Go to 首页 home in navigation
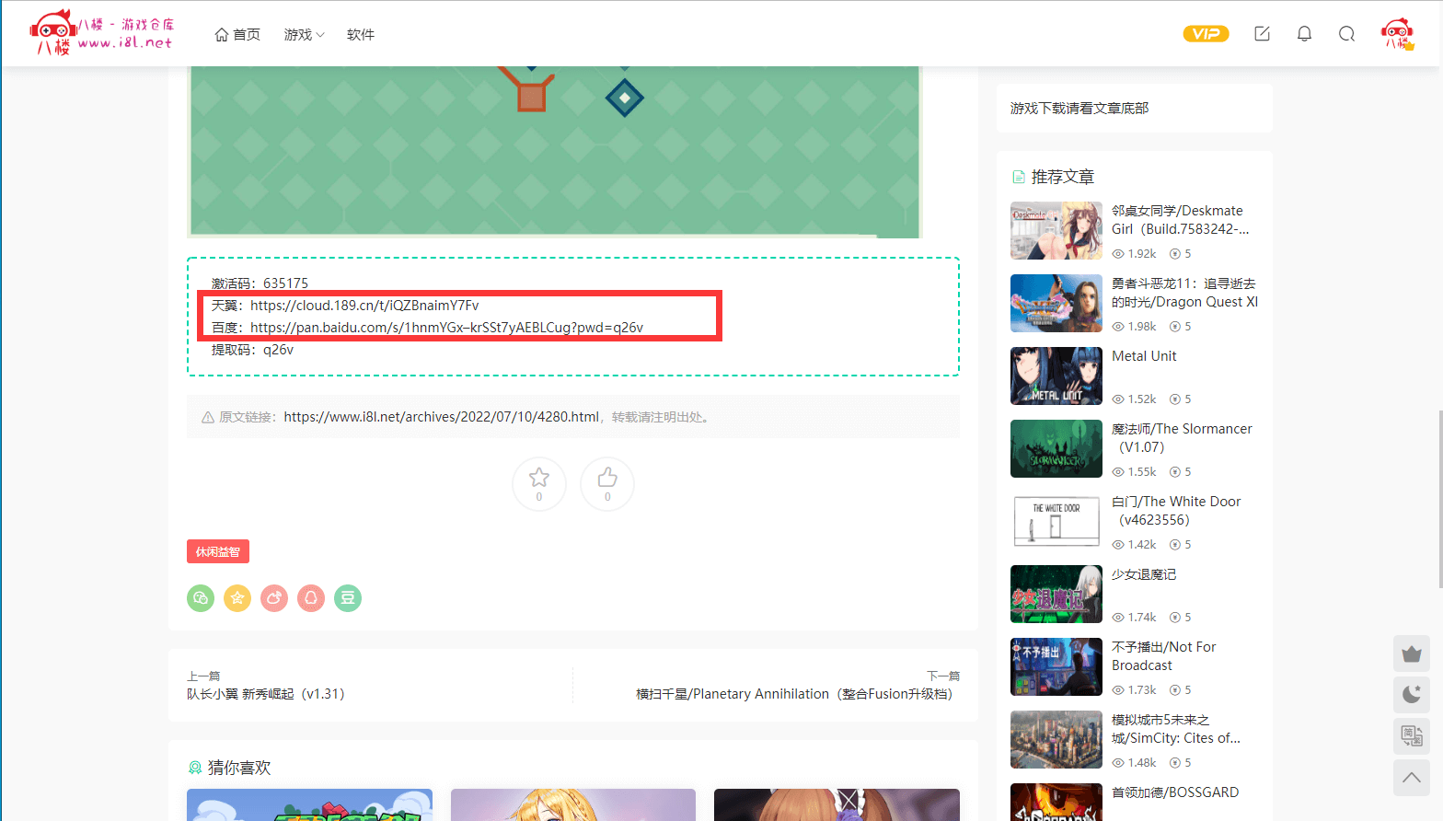 [237, 35]
